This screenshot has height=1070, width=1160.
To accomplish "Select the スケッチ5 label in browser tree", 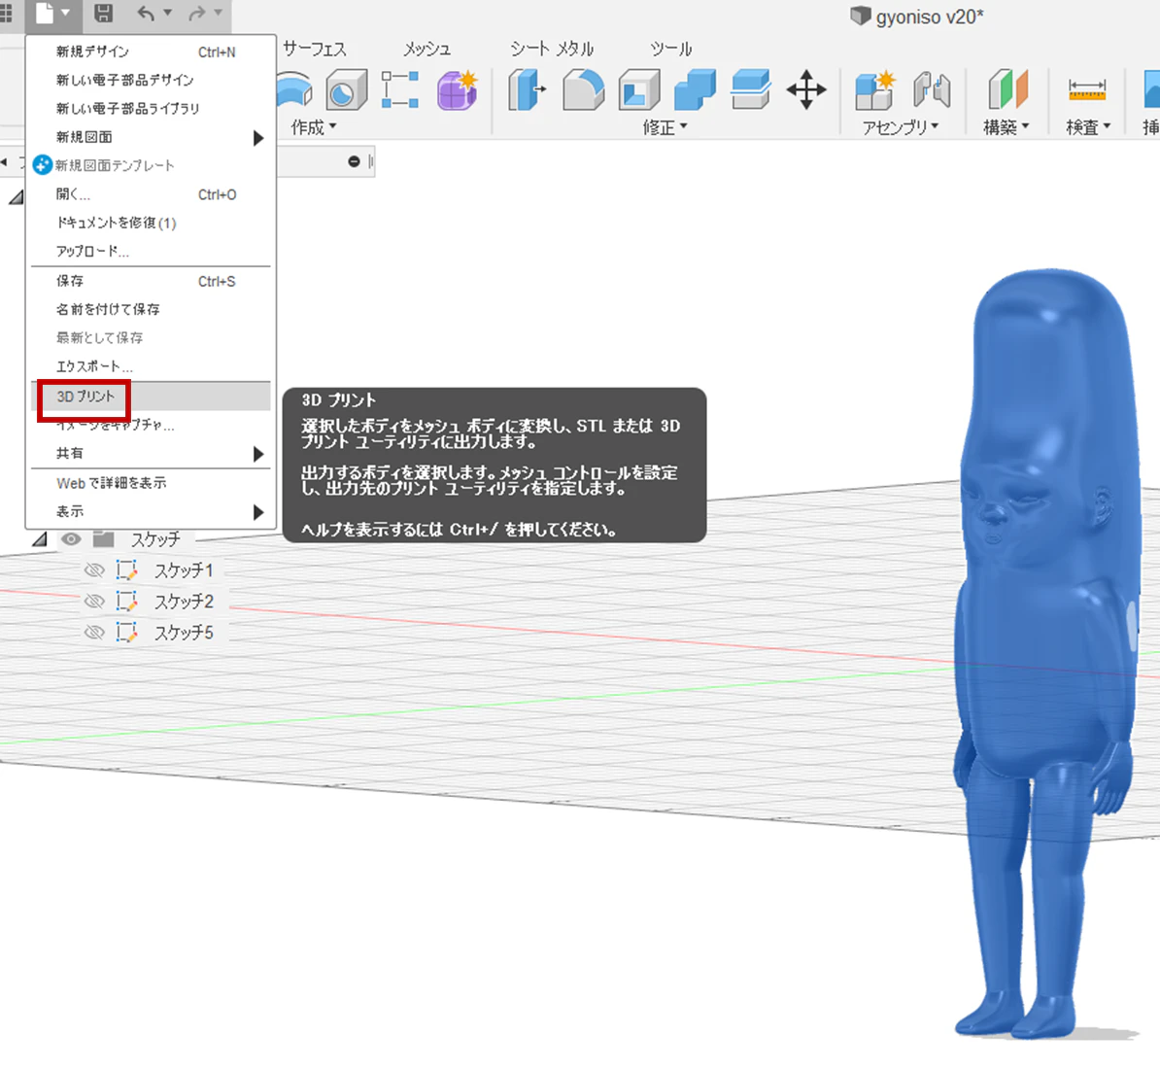I will pyautogui.click(x=184, y=633).
